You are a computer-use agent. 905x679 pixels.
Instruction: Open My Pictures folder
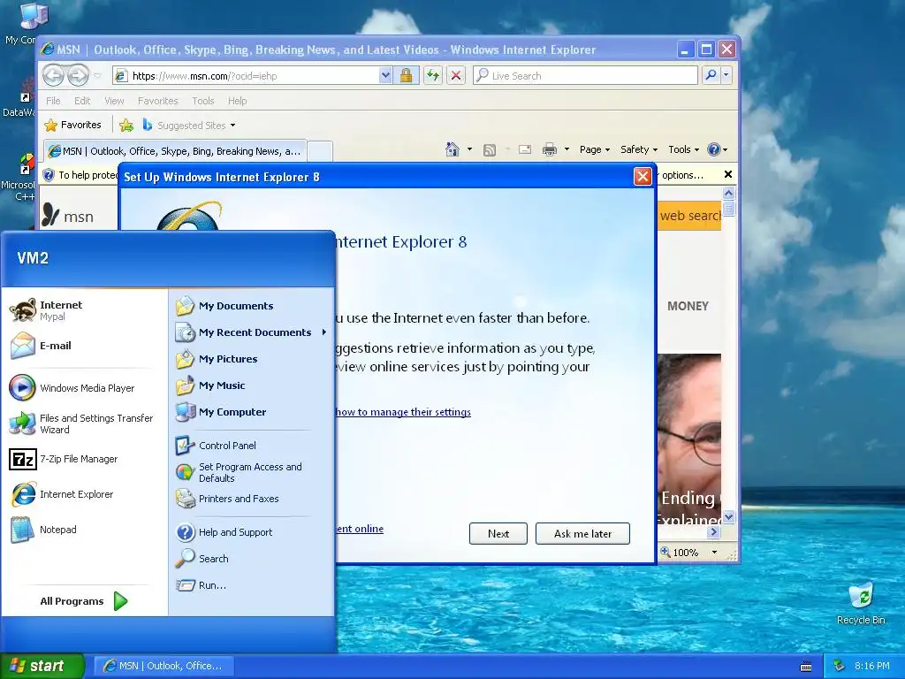[x=217, y=359]
